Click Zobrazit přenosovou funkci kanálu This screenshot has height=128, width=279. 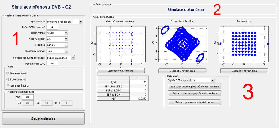194,102
